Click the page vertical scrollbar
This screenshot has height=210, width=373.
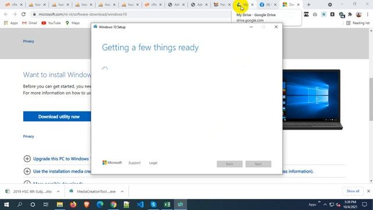coord(371,99)
